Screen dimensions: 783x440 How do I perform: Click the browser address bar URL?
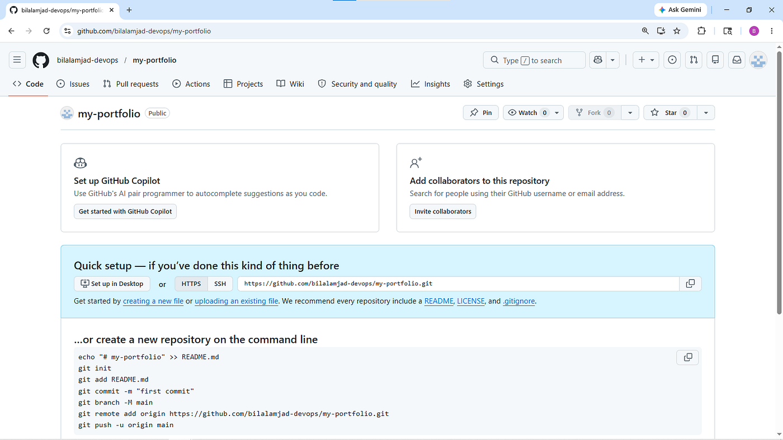144,31
